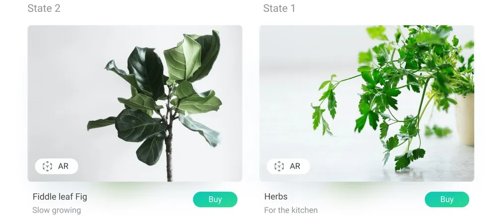Select the State 2 heading
Screen dimensions: 497x221
pos(44,8)
